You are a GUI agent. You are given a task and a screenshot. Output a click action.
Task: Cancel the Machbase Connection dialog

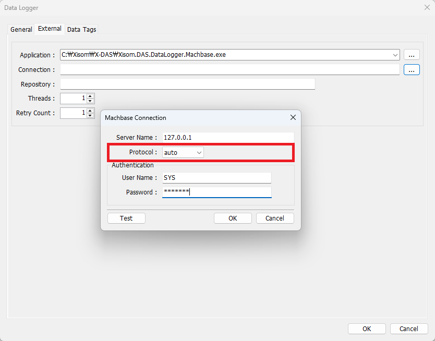coord(275,218)
